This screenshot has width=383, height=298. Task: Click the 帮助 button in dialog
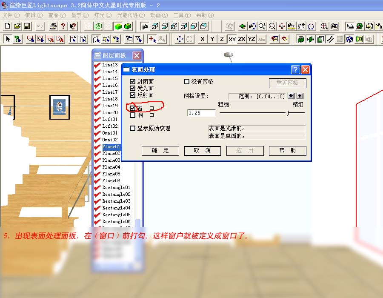pyautogui.click(x=288, y=151)
